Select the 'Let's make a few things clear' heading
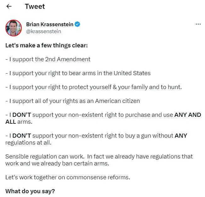This screenshot has width=205, height=197. click(46, 45)
